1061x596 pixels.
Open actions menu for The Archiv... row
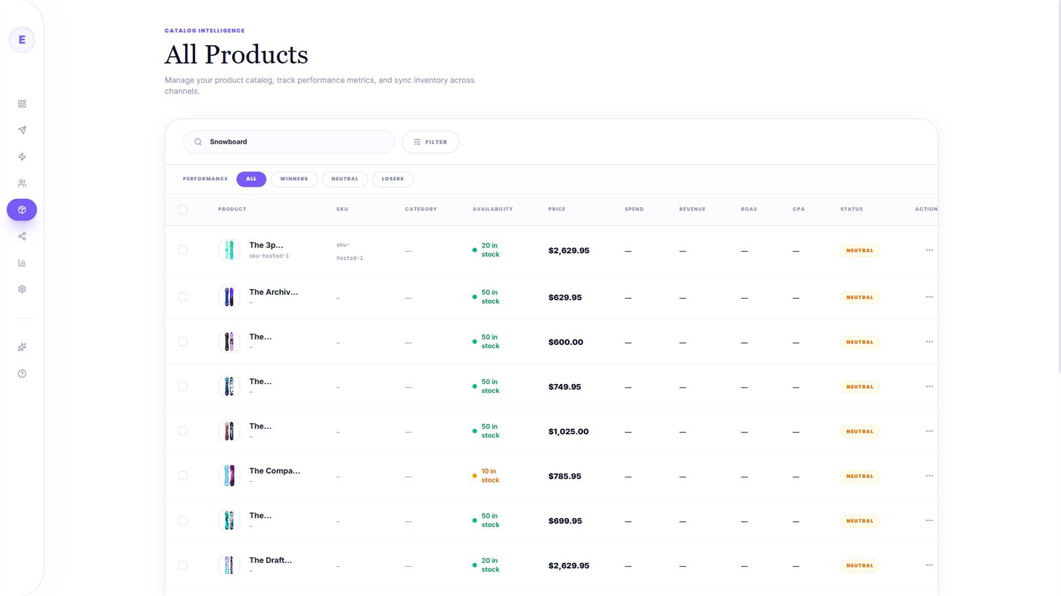coord(929,297)
